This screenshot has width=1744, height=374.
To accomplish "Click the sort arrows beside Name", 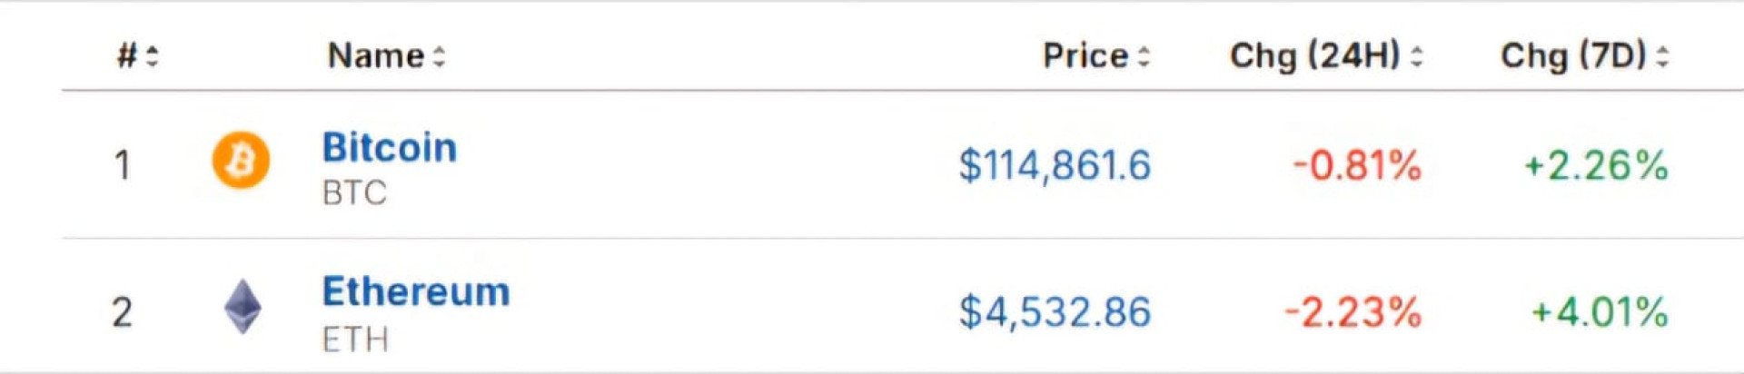I will click(x=440, y=56).
